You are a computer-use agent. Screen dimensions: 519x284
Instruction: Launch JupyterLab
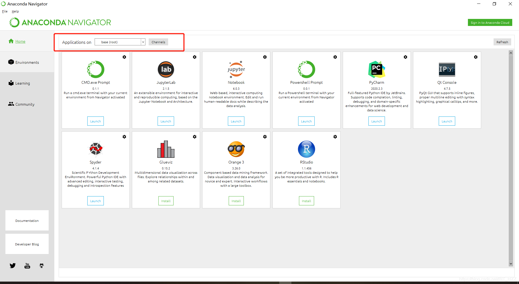[166, 121]
